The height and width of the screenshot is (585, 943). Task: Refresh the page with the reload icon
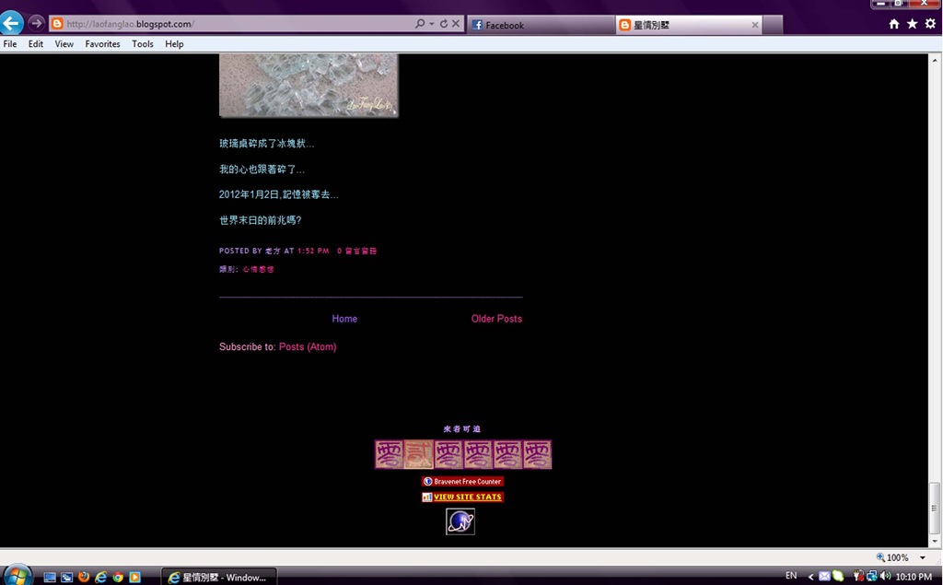click(444, 23)
